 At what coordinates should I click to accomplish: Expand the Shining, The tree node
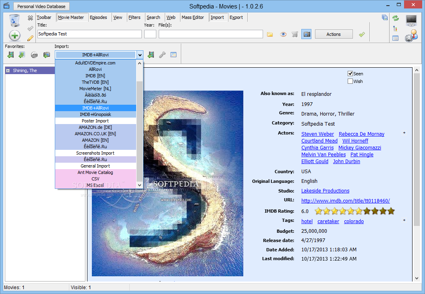[8, 71]
